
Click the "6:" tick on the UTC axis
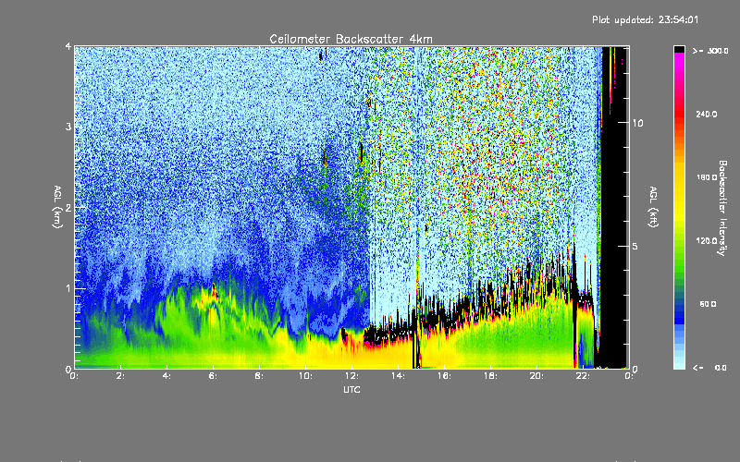pos(213,376)
